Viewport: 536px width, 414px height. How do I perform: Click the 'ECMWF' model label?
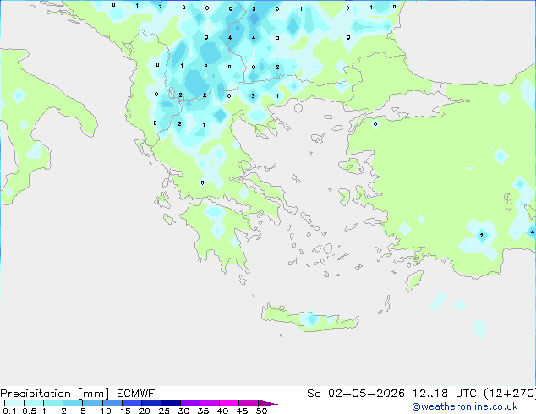click(136, 394)
